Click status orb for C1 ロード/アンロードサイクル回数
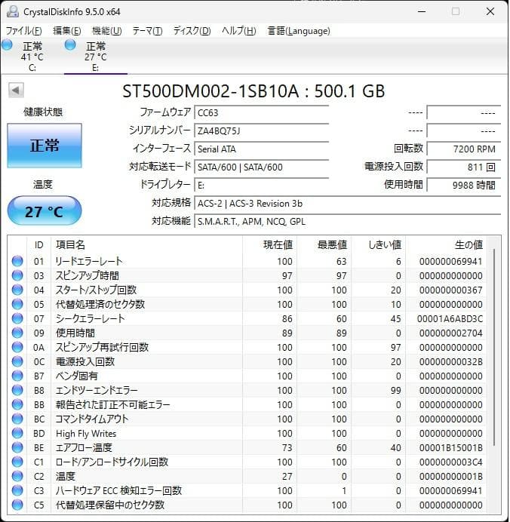This screenshot has height=522, width=510. 17,462
